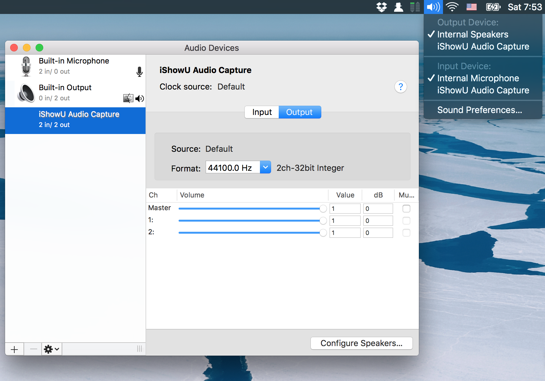Switch to the Output tab

click(300, 112)
